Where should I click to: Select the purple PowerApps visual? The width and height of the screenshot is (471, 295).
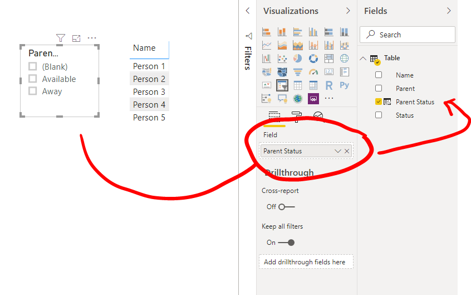coord(313,99)
